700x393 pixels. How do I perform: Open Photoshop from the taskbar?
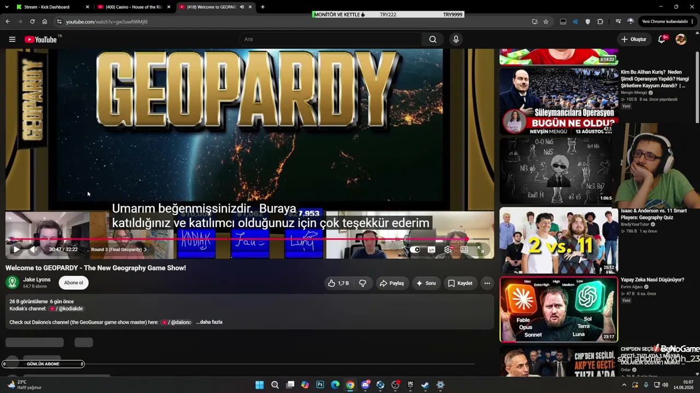click(320, 385)
